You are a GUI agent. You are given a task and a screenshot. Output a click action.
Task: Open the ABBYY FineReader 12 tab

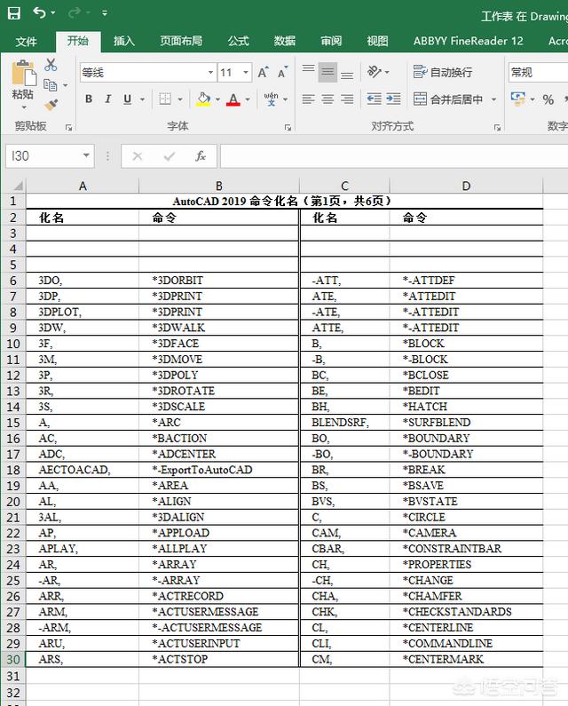(468, 41)
